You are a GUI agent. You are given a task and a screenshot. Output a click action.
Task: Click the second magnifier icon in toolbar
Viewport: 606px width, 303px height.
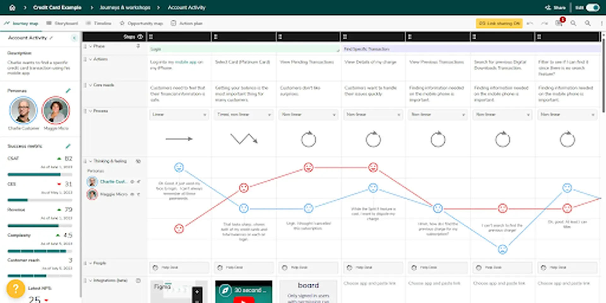588,23
